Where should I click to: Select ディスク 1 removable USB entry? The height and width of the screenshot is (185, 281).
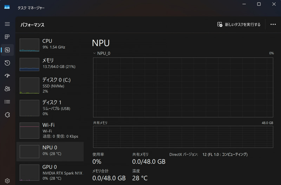50,108
